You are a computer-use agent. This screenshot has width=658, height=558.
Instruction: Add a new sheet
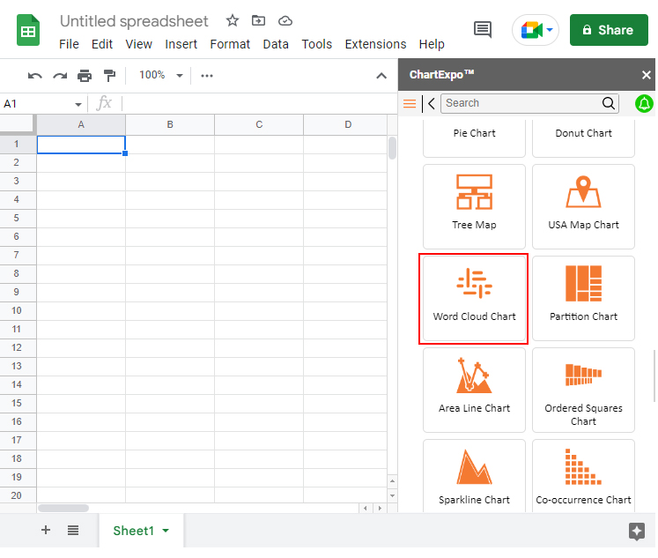tap(46, 531)
